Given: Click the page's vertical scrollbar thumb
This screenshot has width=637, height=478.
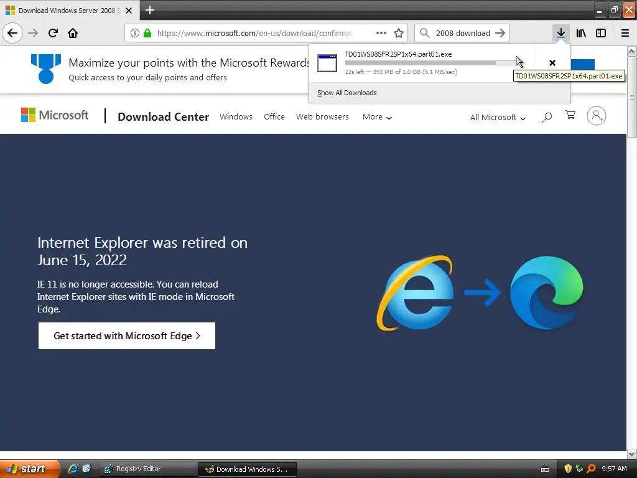Looking at the screenshot, I should coord(632,98).
